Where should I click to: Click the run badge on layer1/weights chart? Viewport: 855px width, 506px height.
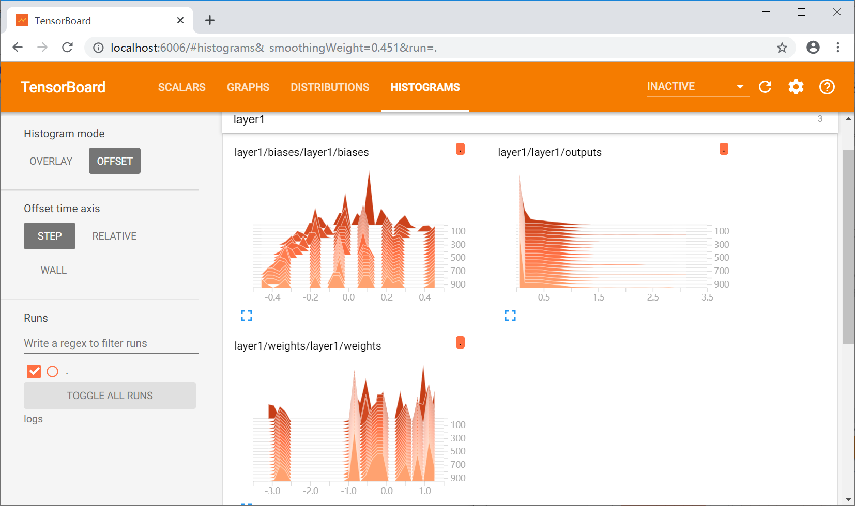[460, 342]
